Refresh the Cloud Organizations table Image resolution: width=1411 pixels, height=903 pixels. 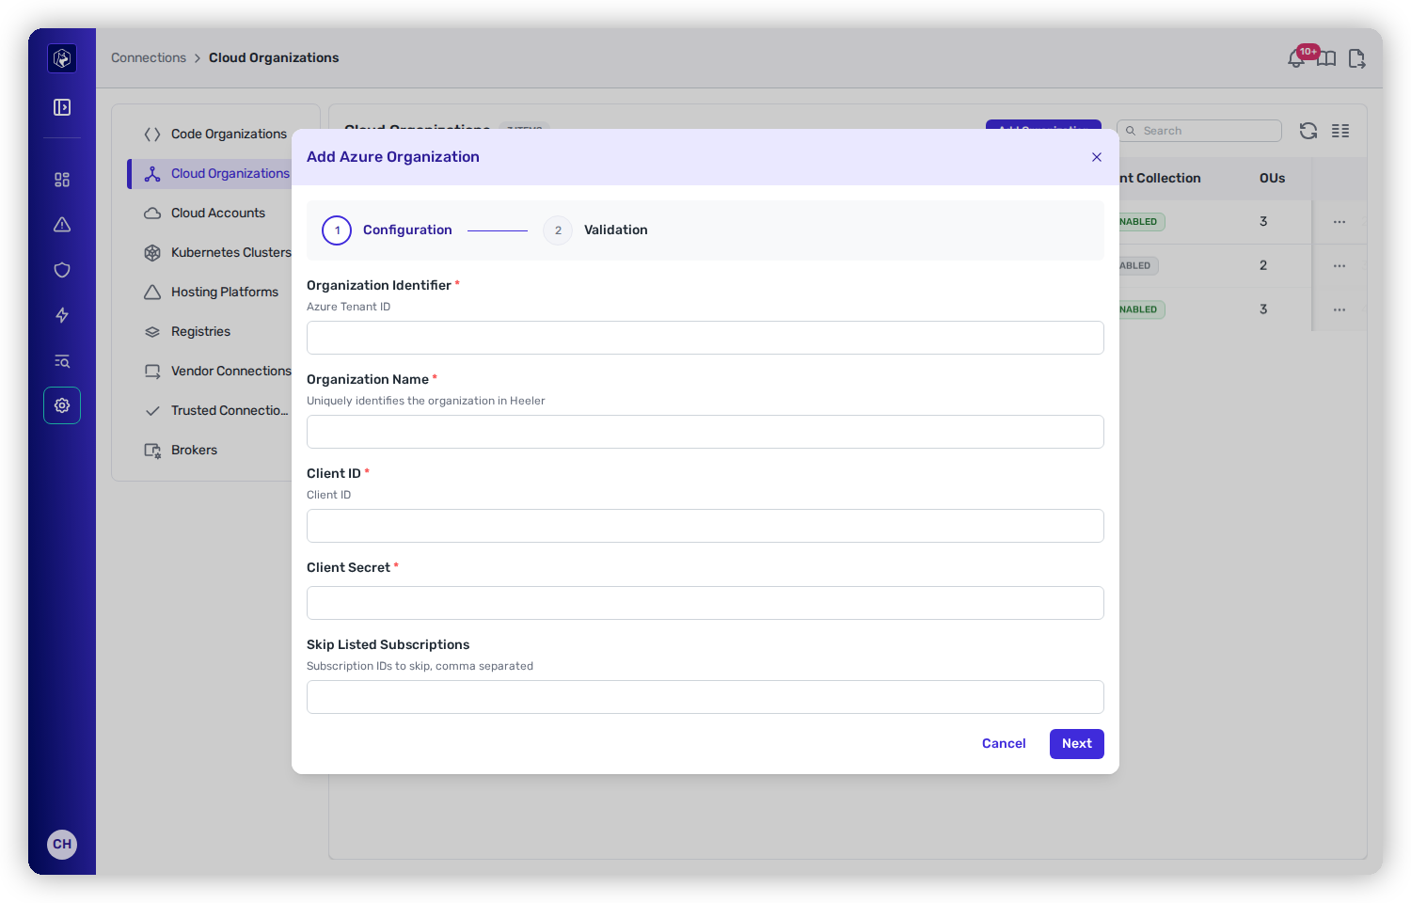[x=1308, y=131]
